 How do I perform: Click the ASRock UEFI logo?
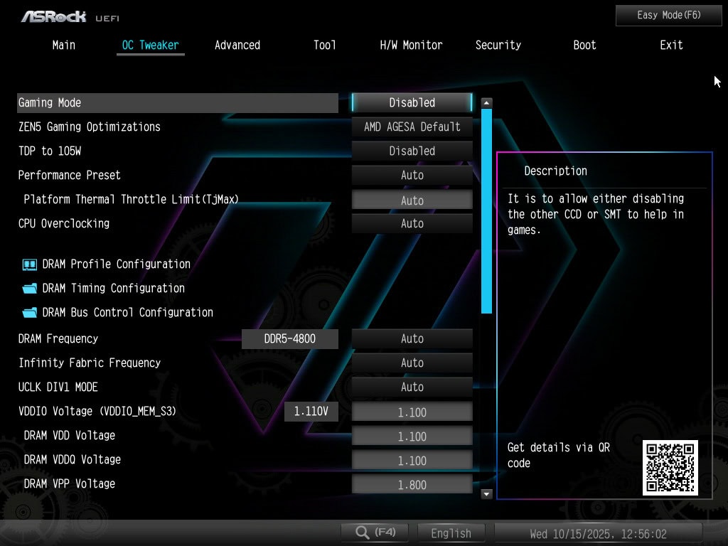64,16
